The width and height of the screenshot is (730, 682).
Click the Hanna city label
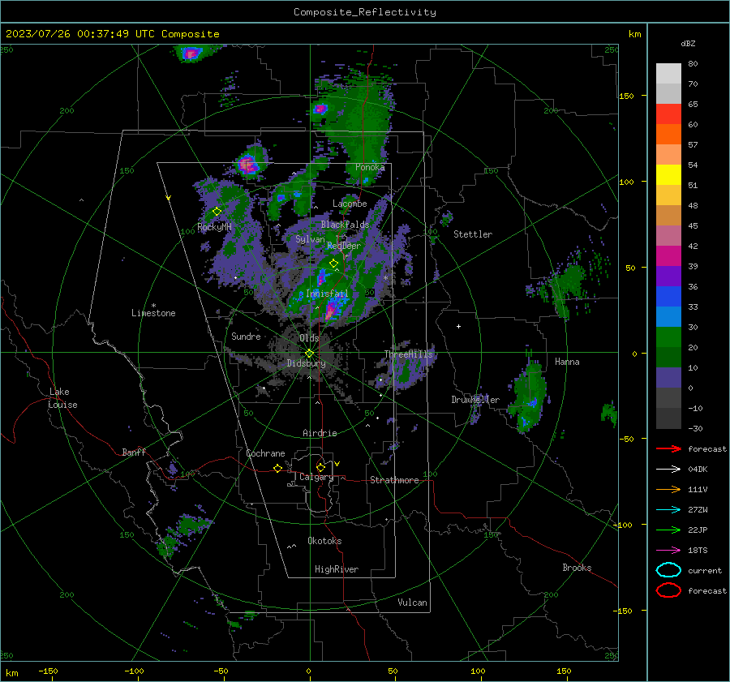[x=567, y=362]
